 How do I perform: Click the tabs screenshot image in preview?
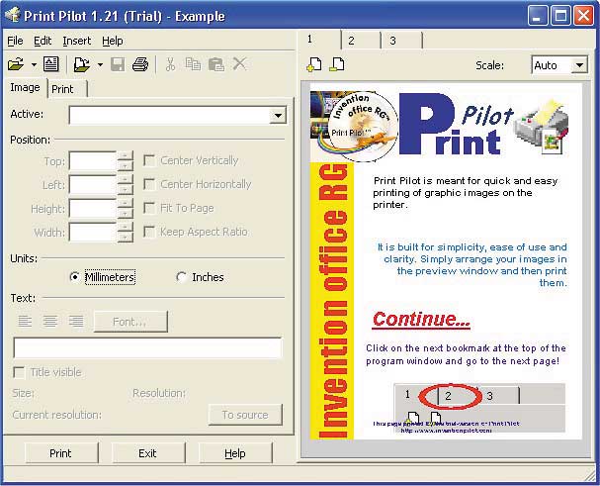click(479, 408)
